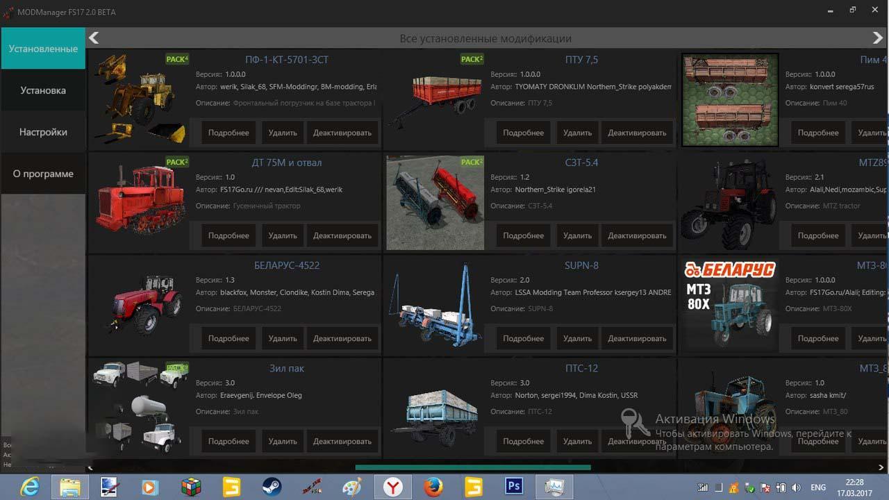Click the Yandex Browser taskbar icon
This screenshot has width=889, height=500.
click(392, 487)
